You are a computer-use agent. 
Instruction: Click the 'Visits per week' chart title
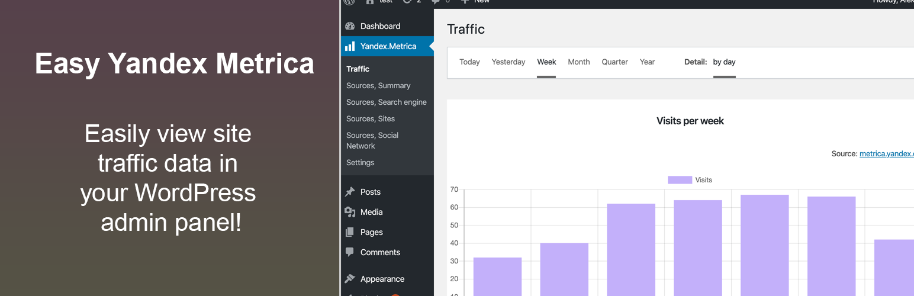click(x=690, y=121)
